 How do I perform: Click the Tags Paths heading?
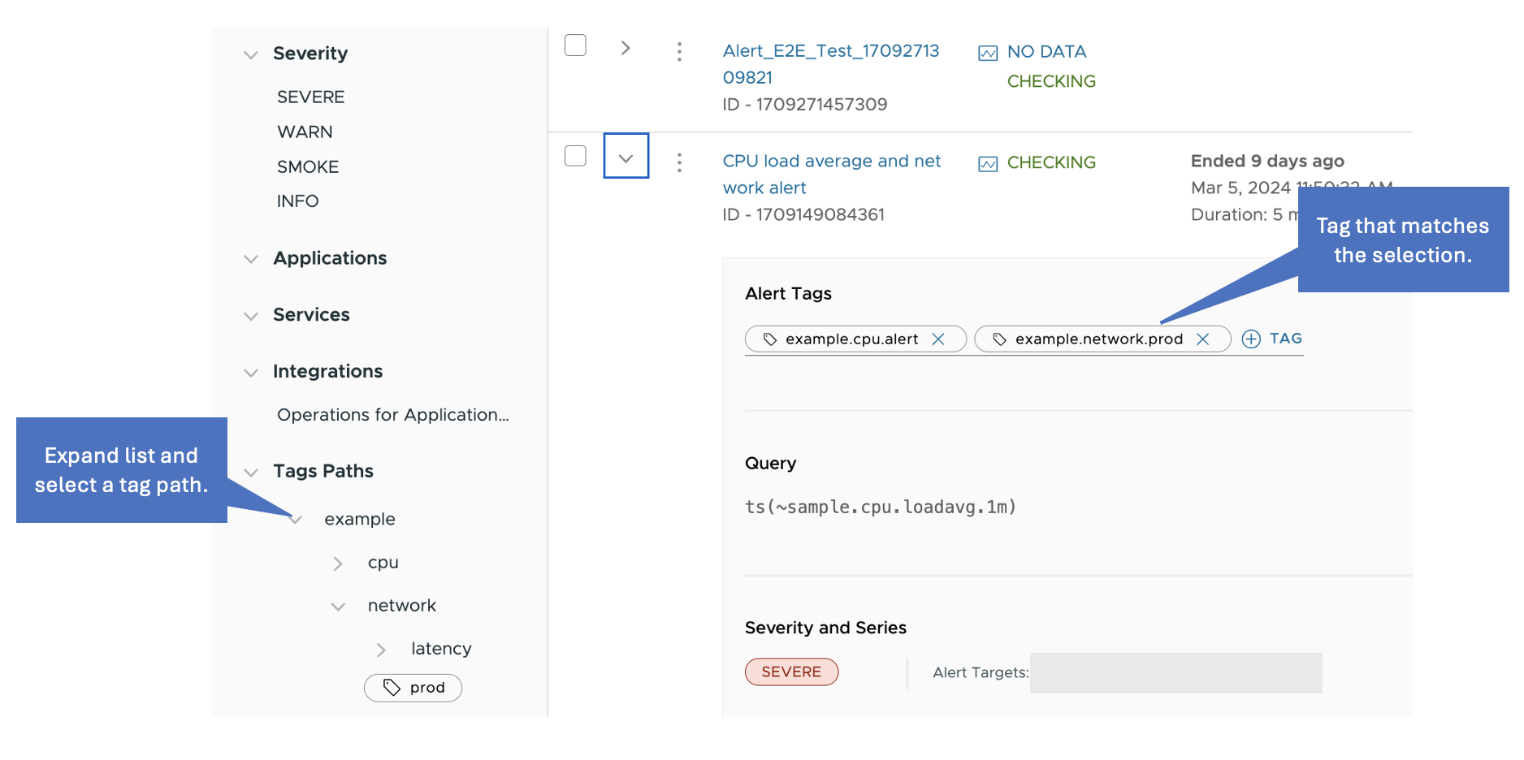pyautogui.click(x=323, y=472)
